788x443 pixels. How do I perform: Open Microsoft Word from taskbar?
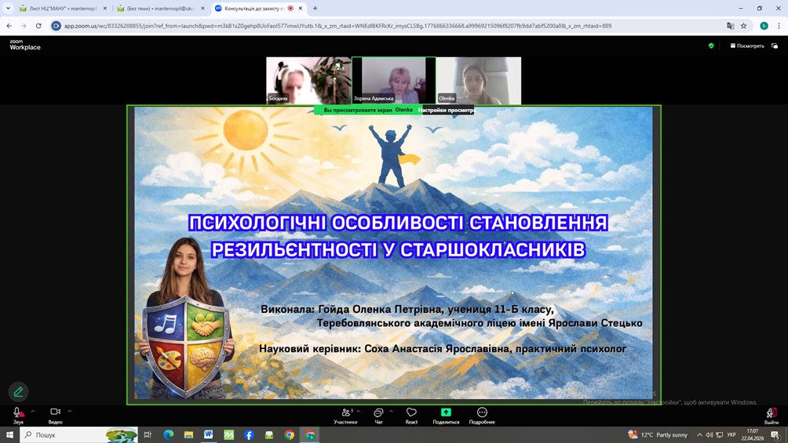coord(209,435)
